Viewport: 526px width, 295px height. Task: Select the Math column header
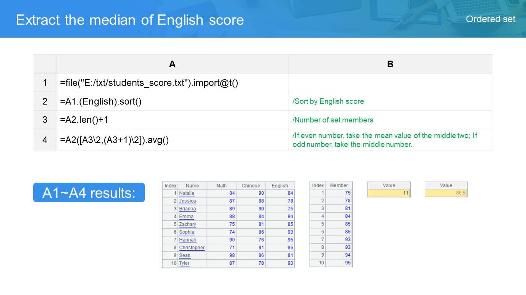[x=221, y=186]
